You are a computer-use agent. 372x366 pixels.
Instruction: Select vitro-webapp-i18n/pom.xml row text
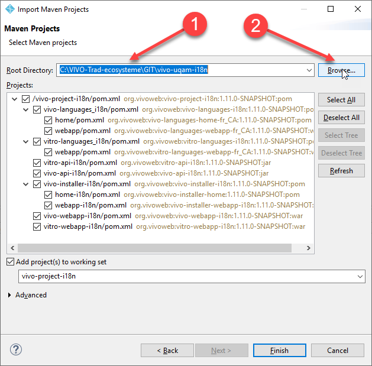[x=88, y=226]
